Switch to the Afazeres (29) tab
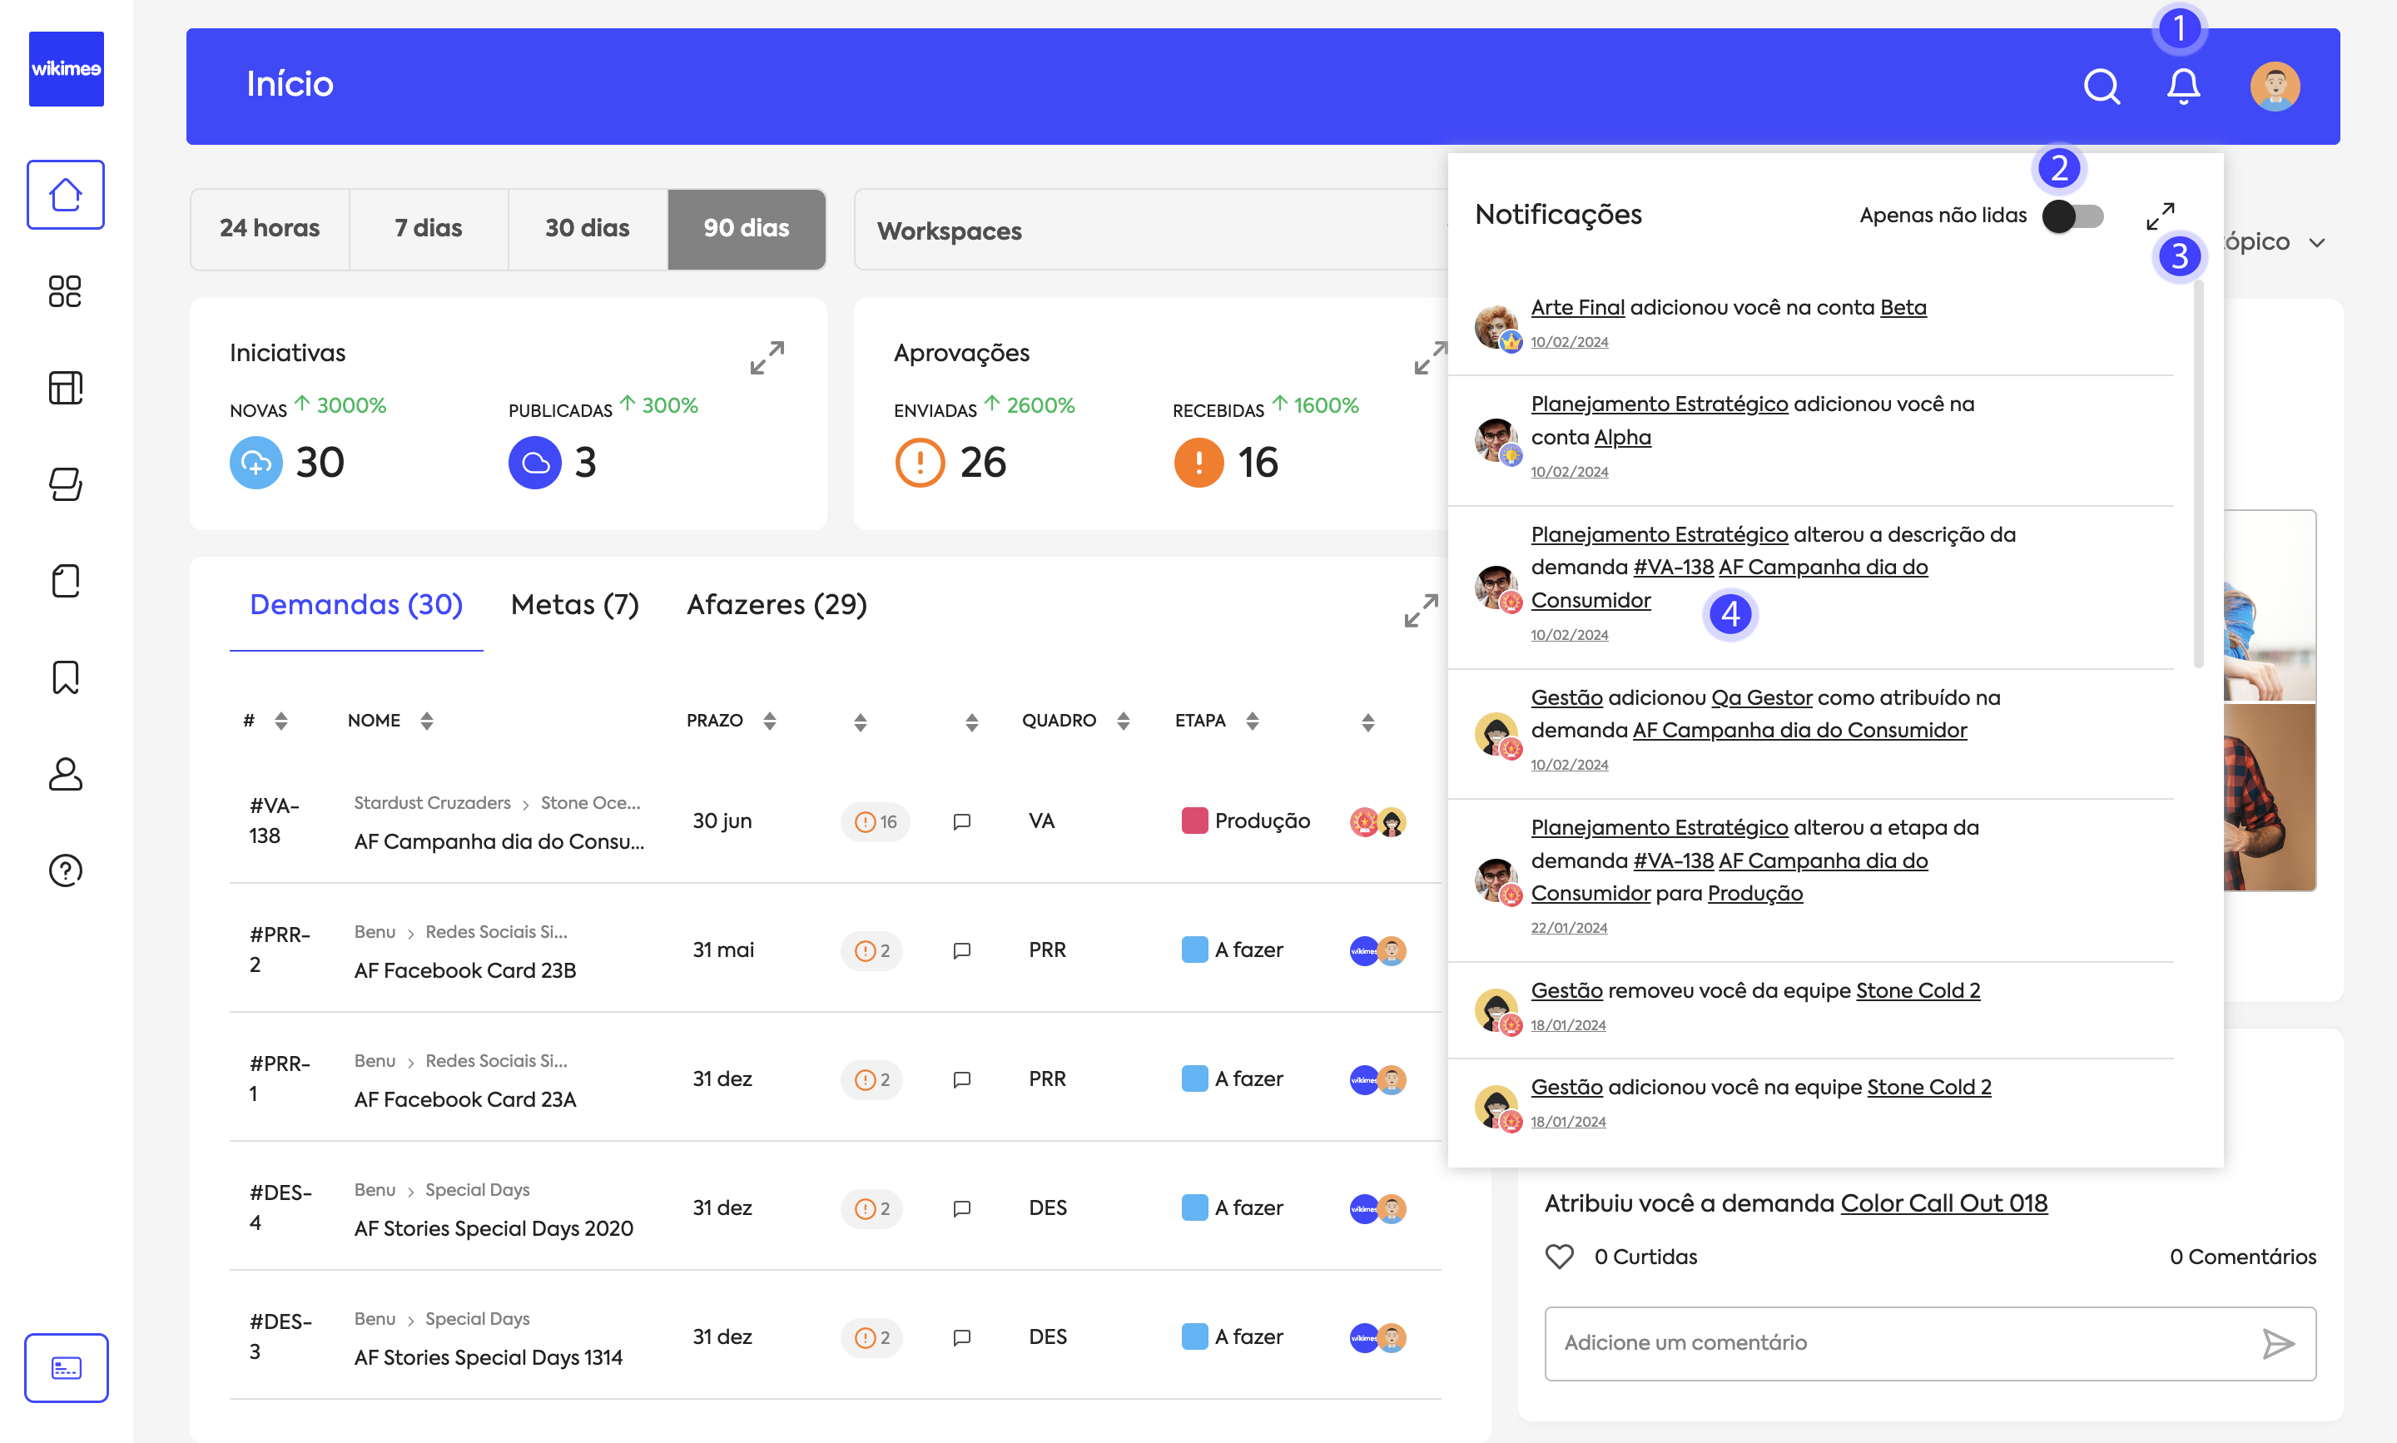This screenshot has width=2397, height=1443. coord(776,605)
